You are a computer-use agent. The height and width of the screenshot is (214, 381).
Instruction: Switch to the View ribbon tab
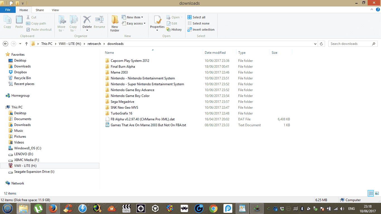(x=55, y=10)
